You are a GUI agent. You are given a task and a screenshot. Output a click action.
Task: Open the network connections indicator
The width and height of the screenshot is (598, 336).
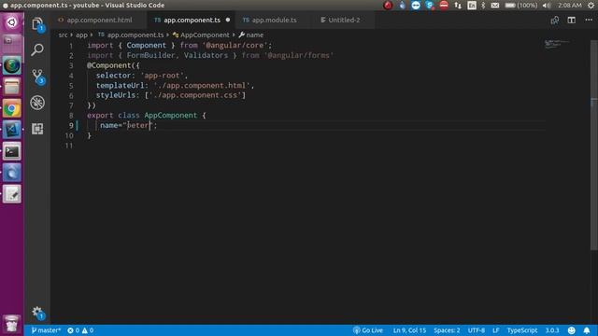458,6
